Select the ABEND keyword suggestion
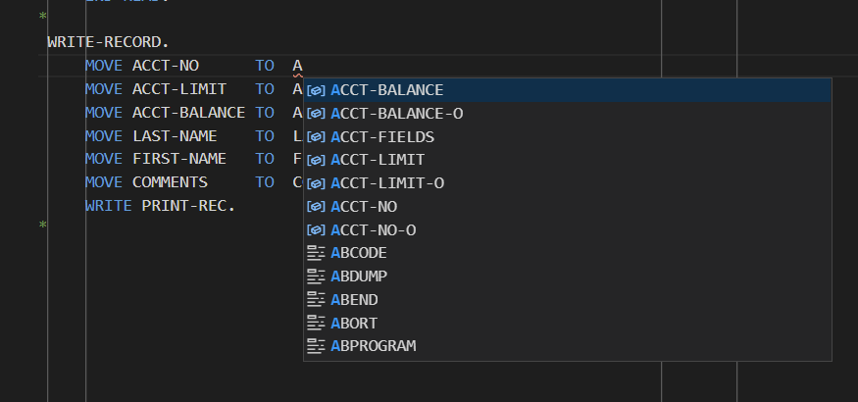The image size is (858, 402). tap(354, 299)
